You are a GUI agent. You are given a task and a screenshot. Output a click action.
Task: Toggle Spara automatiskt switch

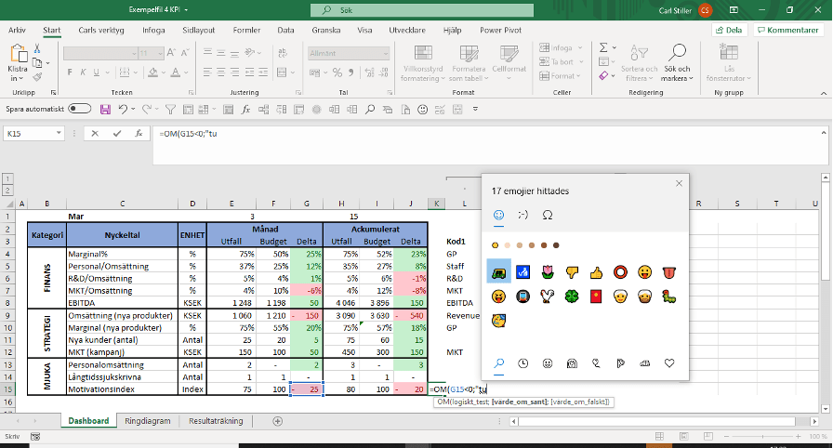tap(80, 109)
